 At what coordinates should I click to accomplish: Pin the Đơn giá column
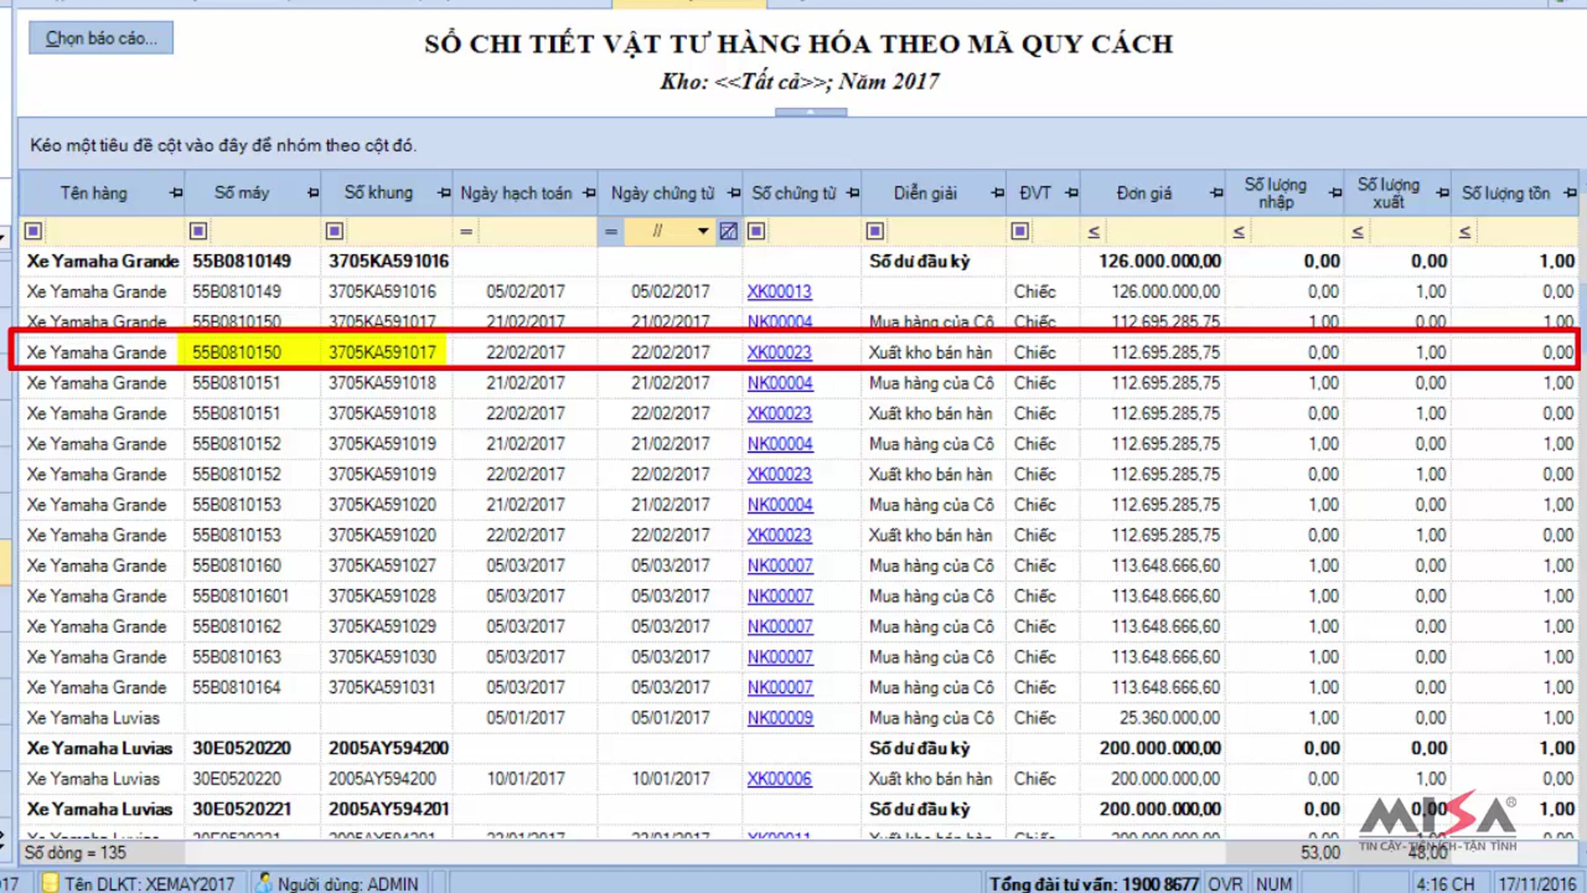click(1216, 193)
